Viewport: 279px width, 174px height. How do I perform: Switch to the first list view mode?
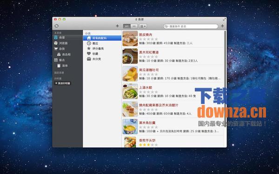pos(127,26)
